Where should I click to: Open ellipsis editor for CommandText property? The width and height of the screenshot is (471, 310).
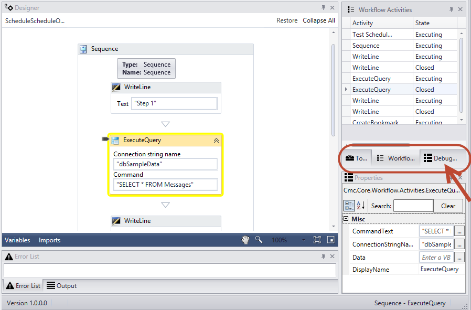[x=459, y=231]
